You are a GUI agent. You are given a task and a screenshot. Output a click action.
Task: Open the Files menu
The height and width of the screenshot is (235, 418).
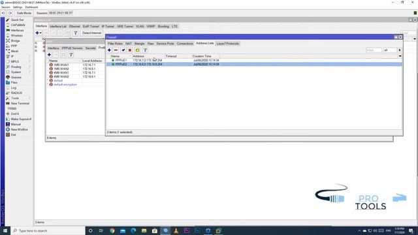14,83
